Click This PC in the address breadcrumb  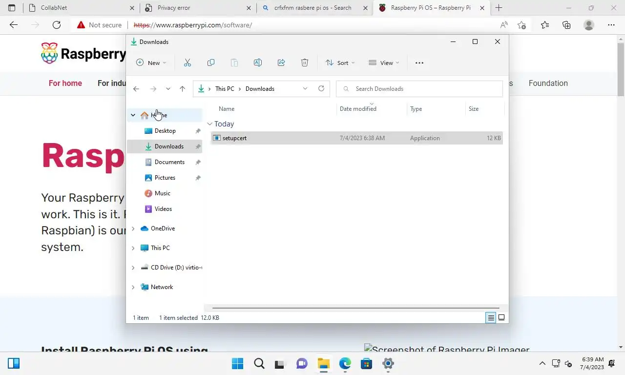click(225, 88)
